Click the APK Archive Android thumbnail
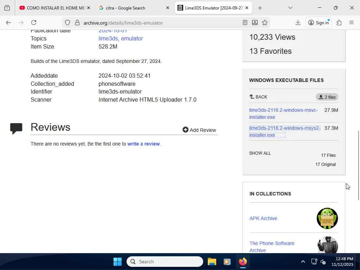This screenshot has height=270, width=360. [327, 218]
